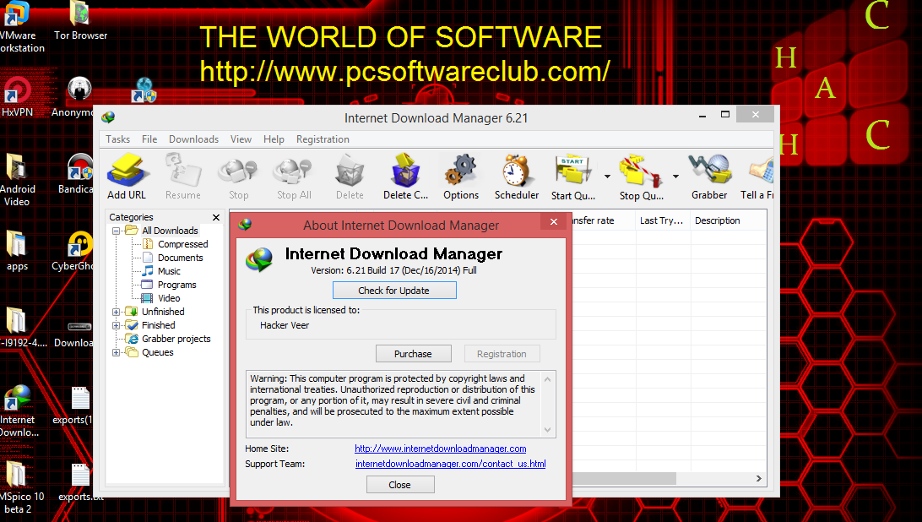This screenshot has width=922, height=522.
Task: Open the Grabber tool icon
Action: point(709,176)
